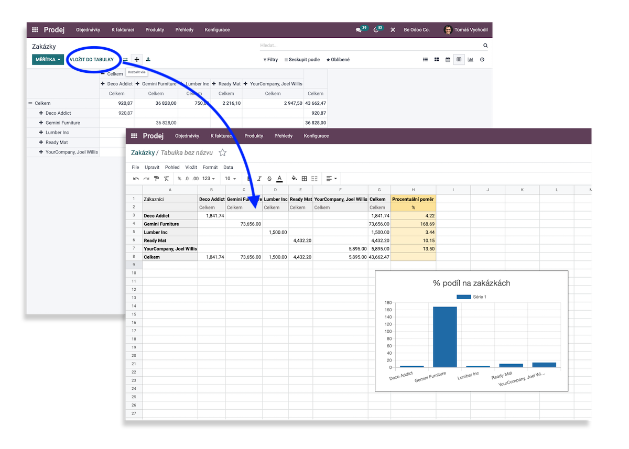Open the Tomáš Vychodil user menu
629x449 pixels.
coord(466,30)
